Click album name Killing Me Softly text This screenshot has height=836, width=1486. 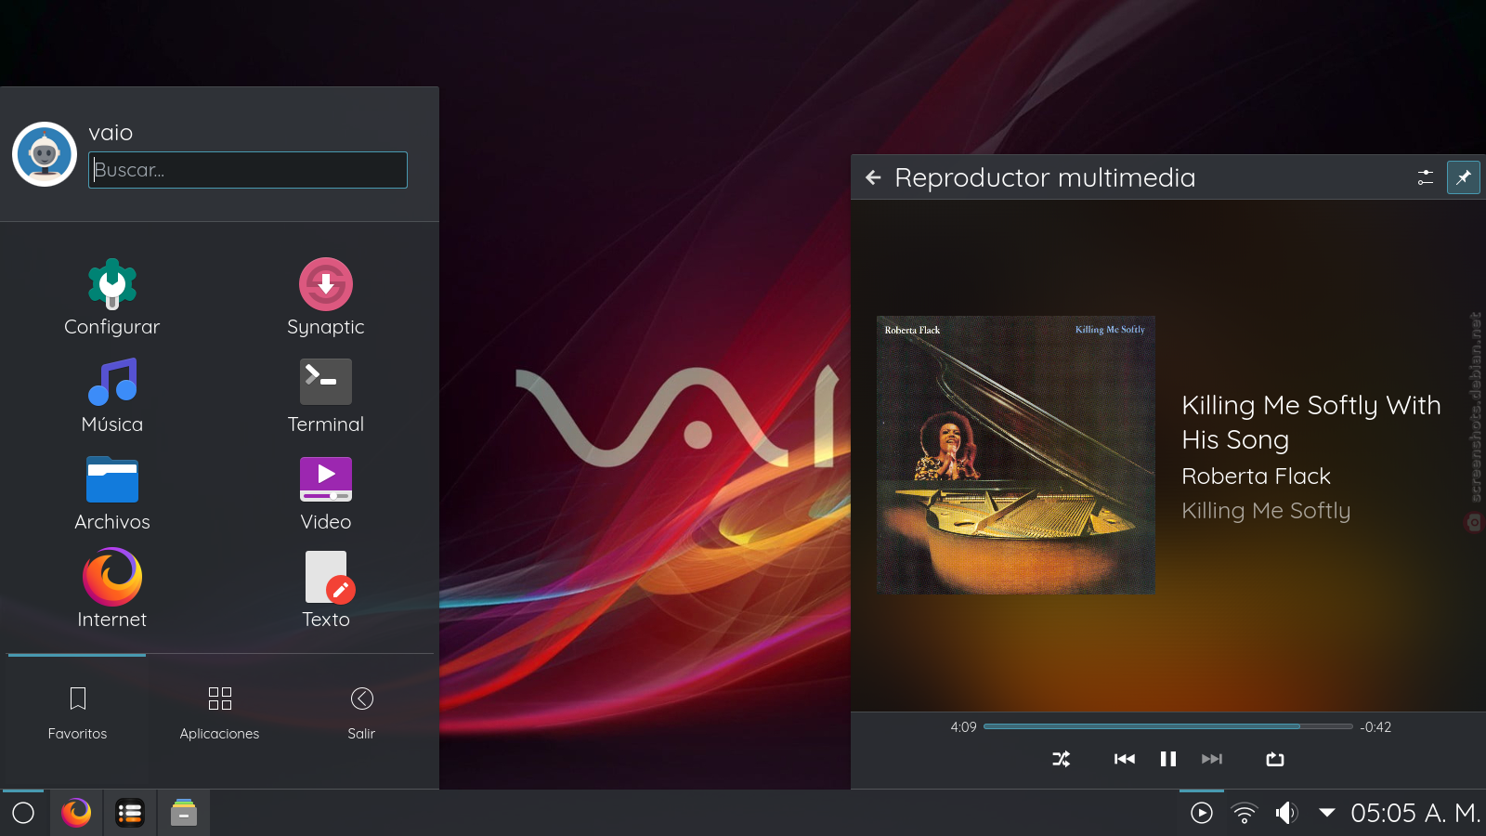pyautogui.click(x=1266, y=510)
